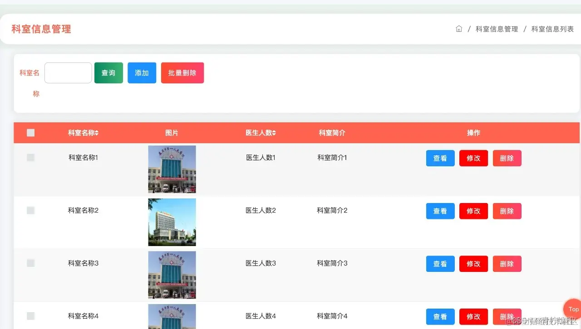Viewport: 581px width, 329px height.
Task: View details of 科室名称3 with 查看
Action: point(440,264)
